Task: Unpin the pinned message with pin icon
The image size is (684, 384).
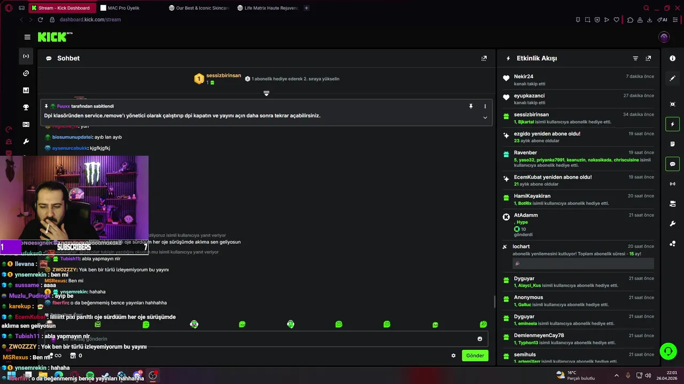Action: [471, 106]
